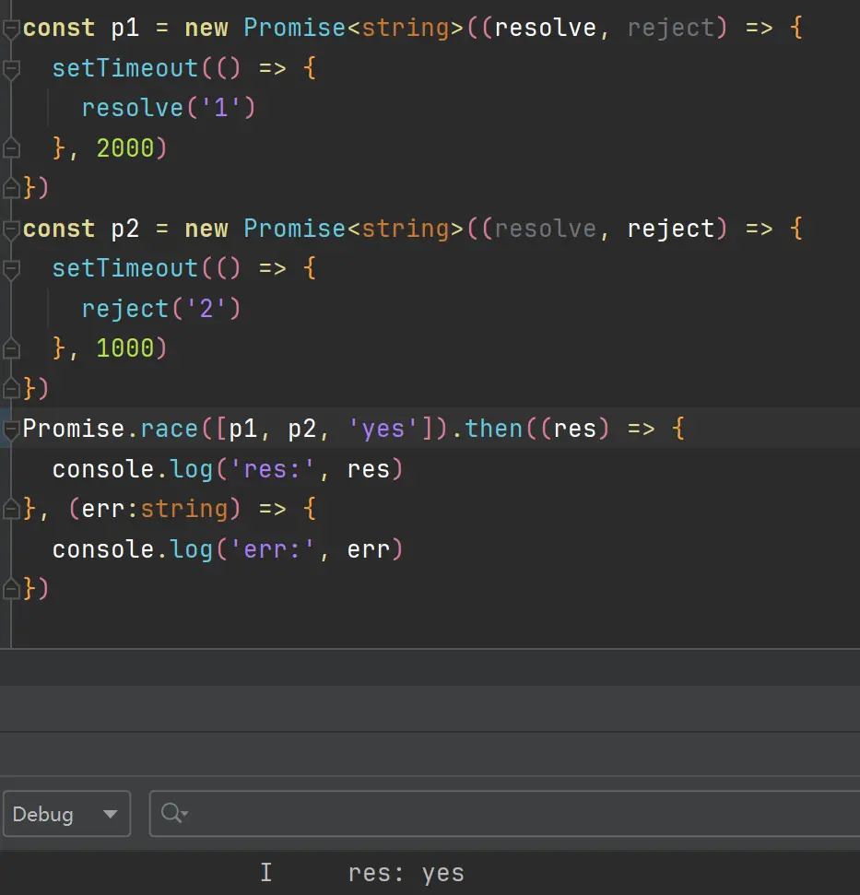
Task: Fold the setTimeout block inside p1
Action: [x=10, y=69]
